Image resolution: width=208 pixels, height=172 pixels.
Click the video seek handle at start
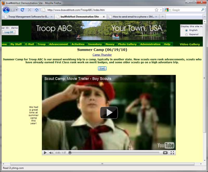point(70,153)
